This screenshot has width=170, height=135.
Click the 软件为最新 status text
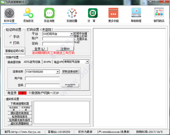coord(85,132)
